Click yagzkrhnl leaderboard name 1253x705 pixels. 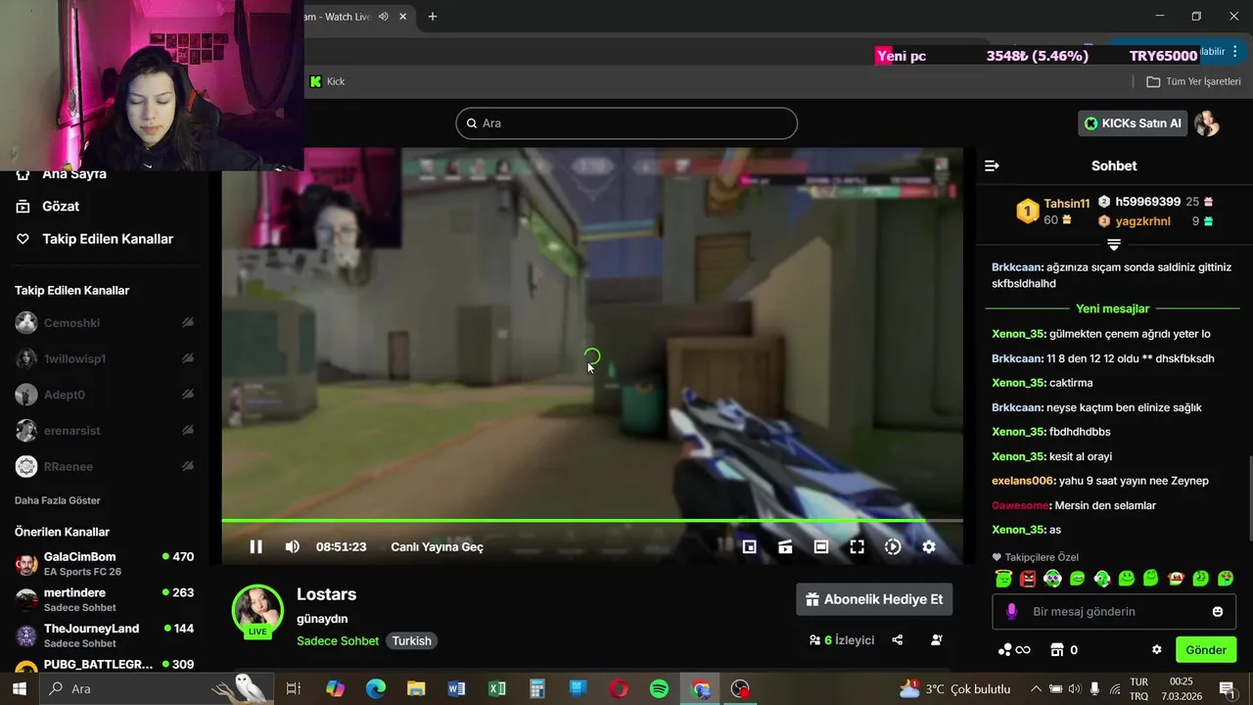pyautogui.click(x=1142, y=221)
